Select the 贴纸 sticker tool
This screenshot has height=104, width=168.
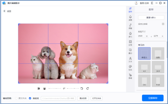130,68
